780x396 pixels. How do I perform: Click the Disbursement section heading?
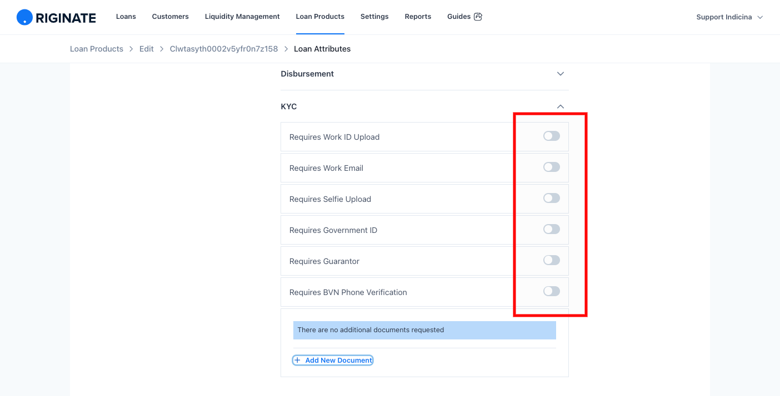pyautogui.click(x=307, y=74)
